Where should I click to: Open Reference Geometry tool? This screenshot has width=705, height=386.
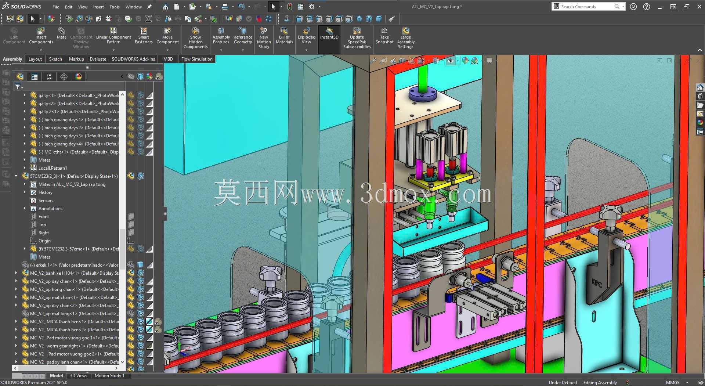(243, 35)
